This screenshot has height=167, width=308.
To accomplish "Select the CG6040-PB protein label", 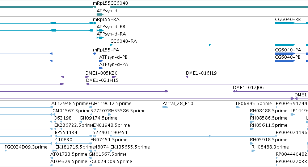I will click(288, 57).
